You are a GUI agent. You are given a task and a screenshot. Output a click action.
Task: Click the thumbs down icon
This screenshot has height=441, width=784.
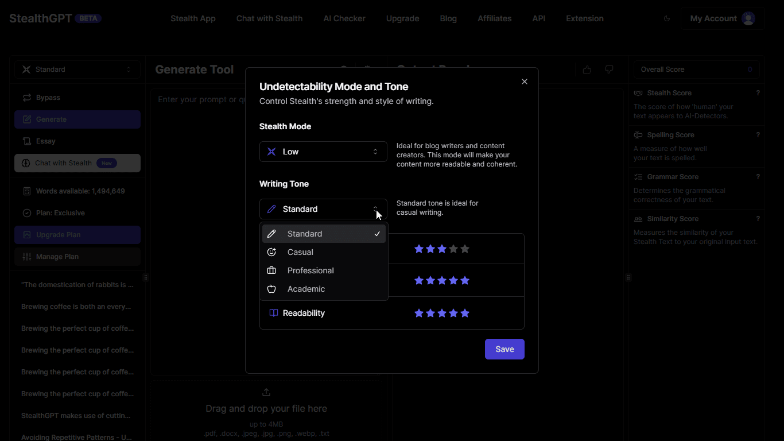pyautogui.click(x=609, y=69)
